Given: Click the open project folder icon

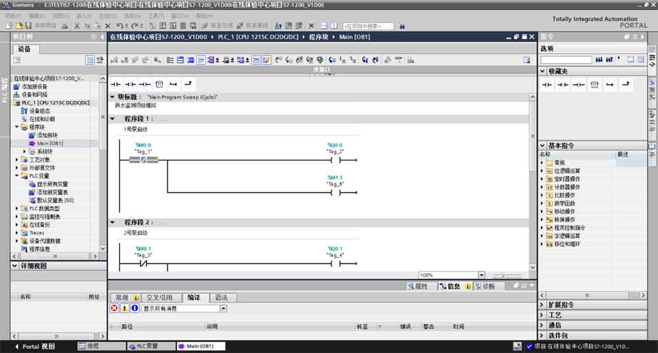Looking at the screenshot, I should [x=19, y=26].
